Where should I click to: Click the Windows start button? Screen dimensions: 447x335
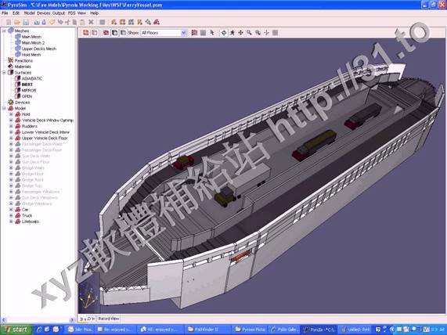[16, 330]
